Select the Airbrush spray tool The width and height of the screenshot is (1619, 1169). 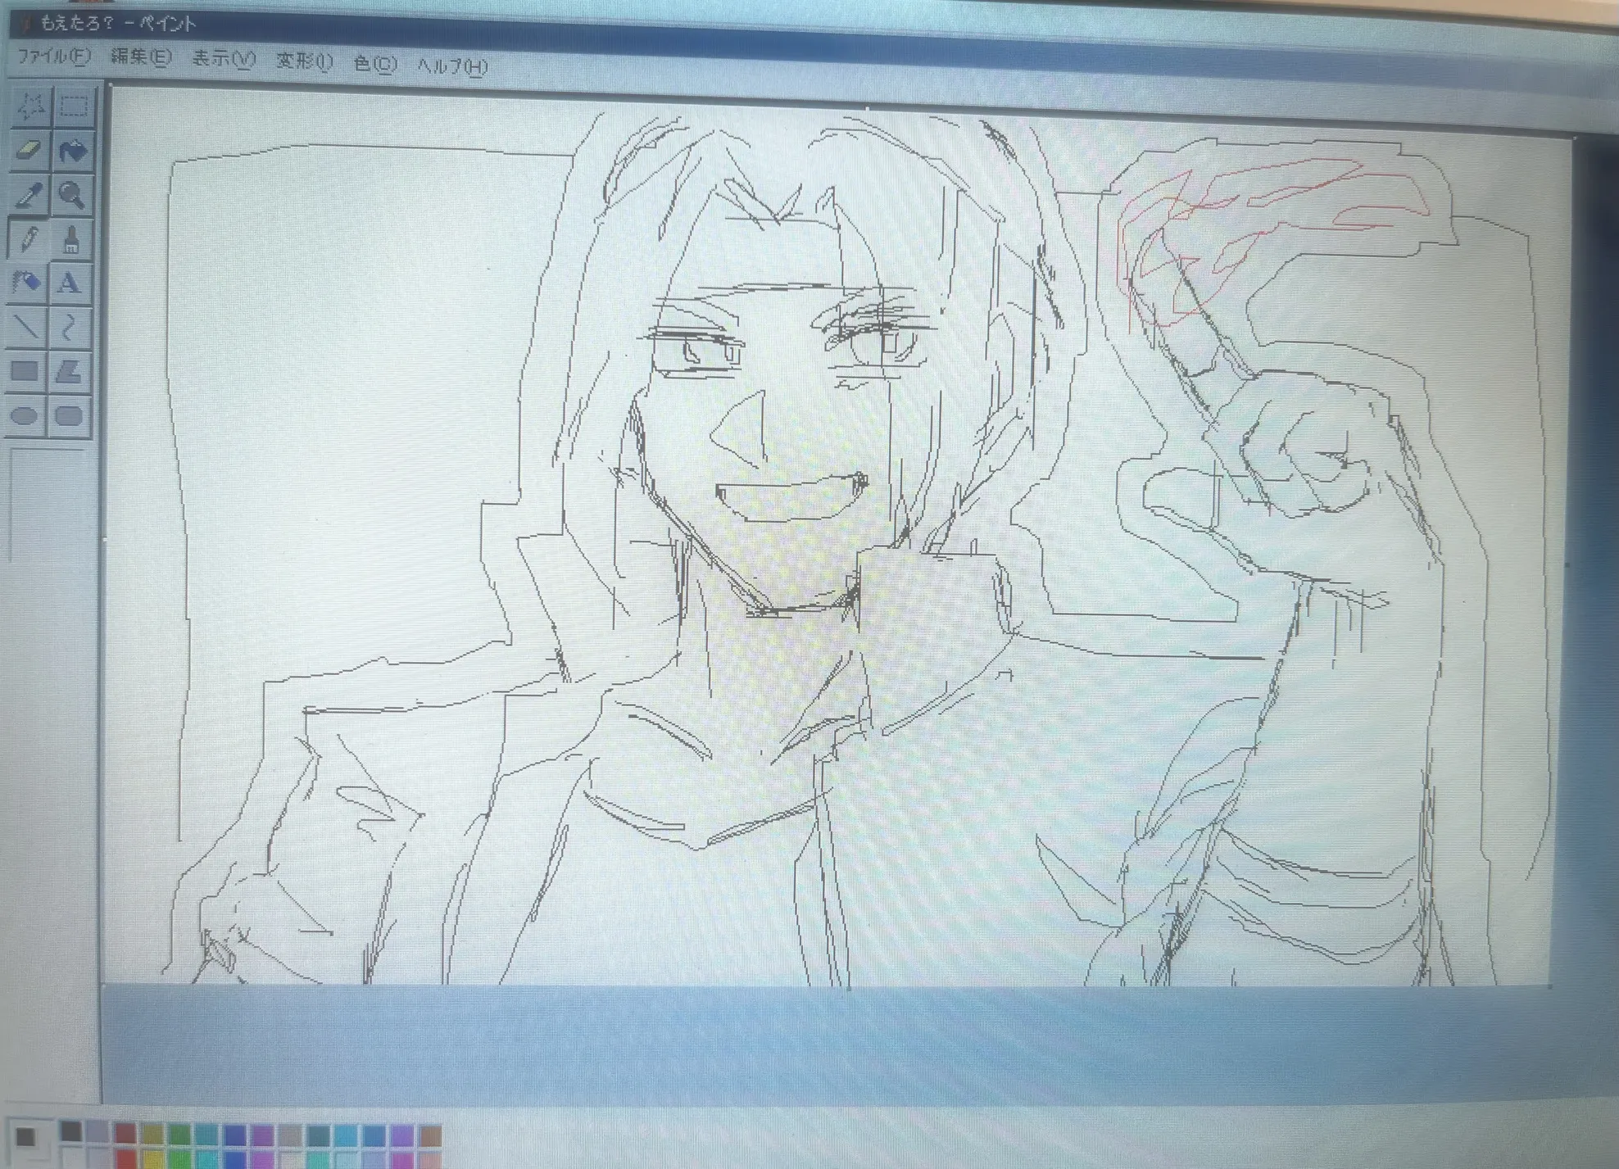click(x=26, y=283)
